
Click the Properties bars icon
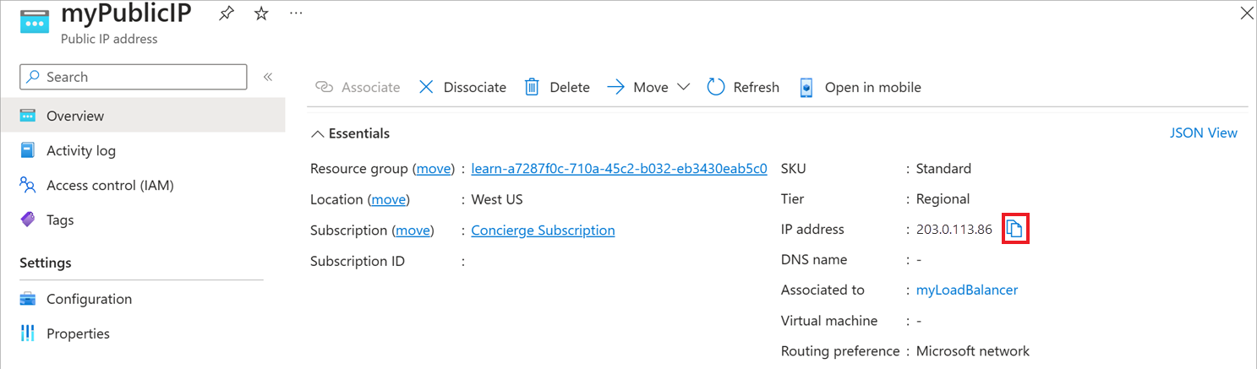pyautogui.click(x=28, y=334)
